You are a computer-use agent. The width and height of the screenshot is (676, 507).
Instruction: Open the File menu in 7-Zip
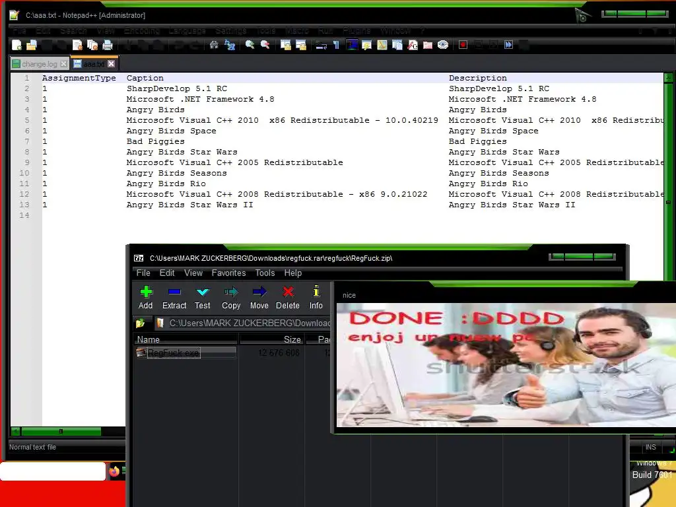coord(143,273)
